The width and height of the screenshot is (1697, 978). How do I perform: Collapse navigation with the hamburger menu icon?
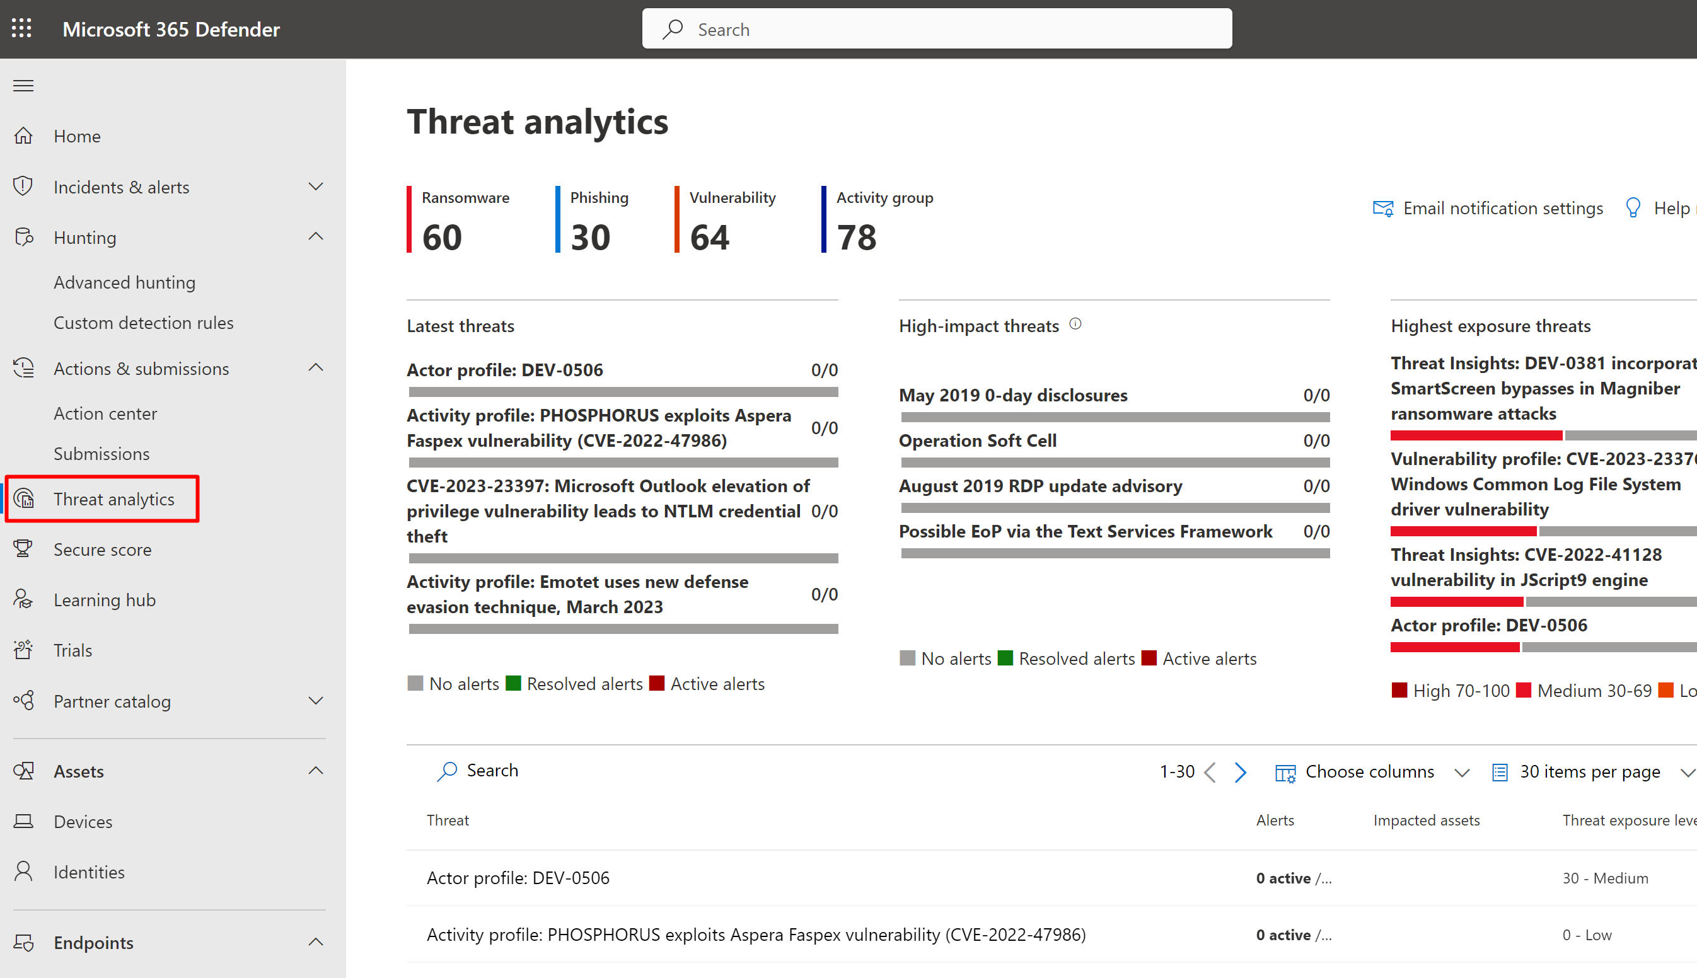point(23,85)
